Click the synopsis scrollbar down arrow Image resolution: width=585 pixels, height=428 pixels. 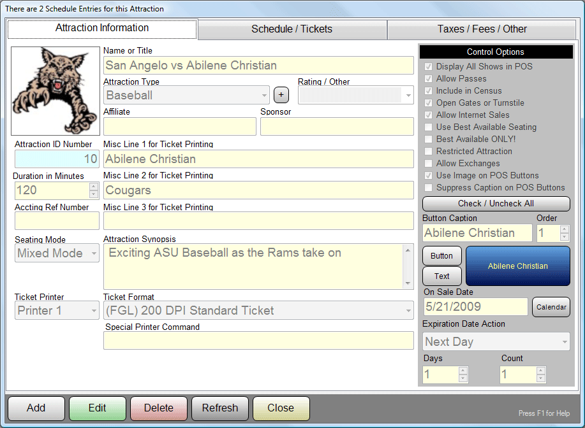point(408,284)
